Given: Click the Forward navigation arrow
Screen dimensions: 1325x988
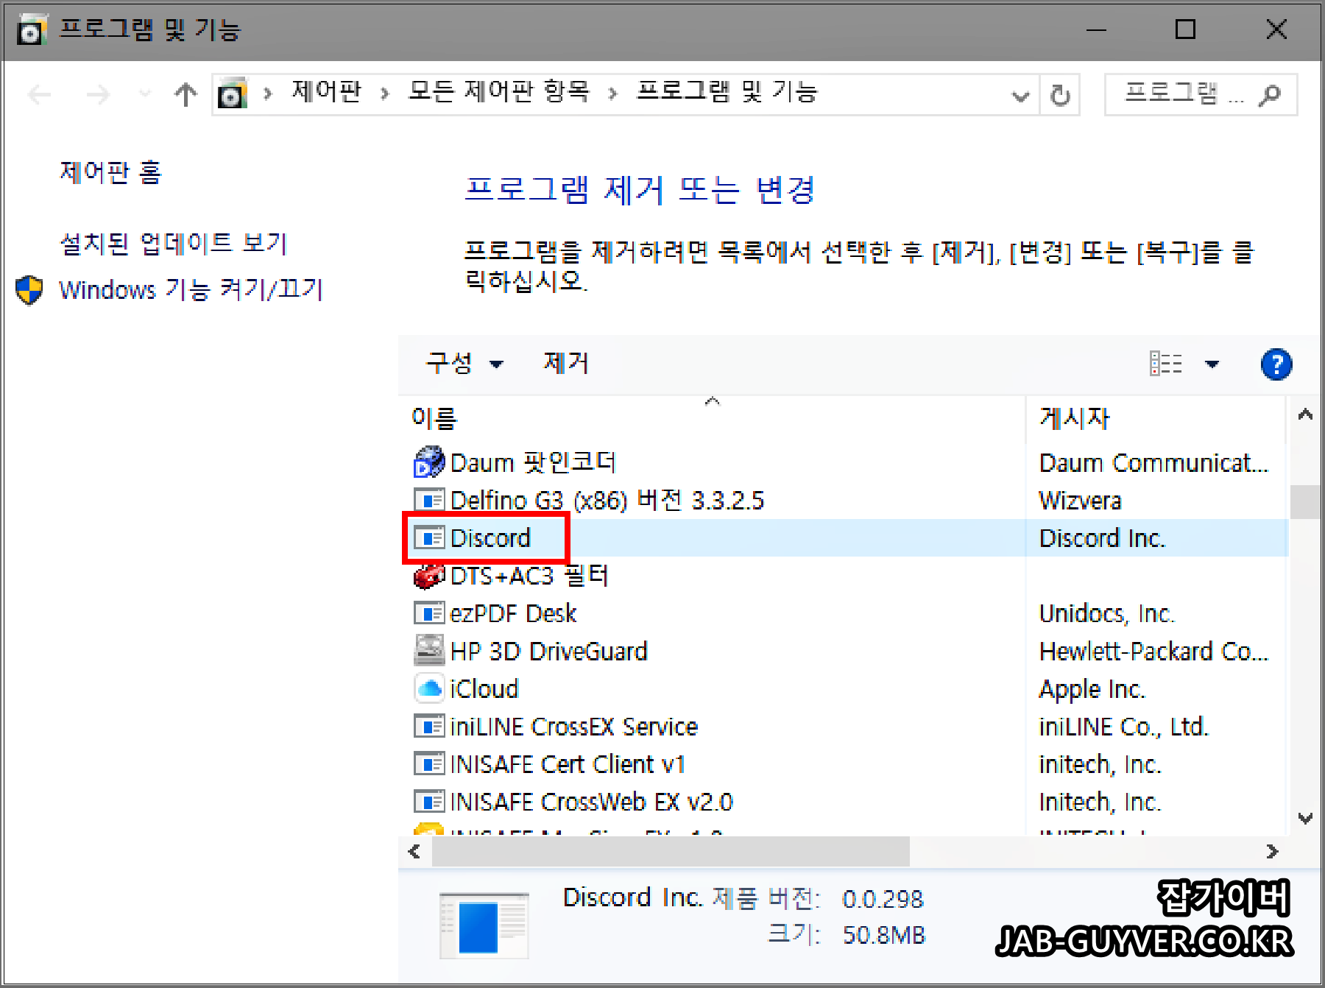Looking at the screenshot, I should point(98,94).
